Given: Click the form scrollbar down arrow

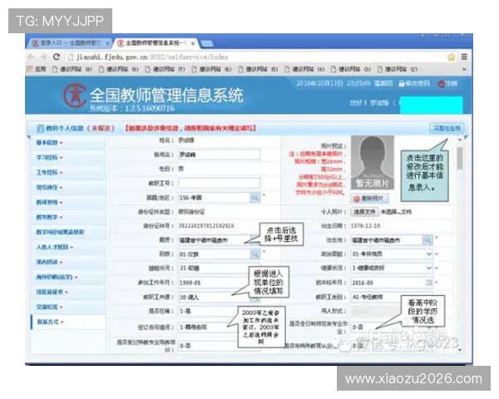Looking at the screenshot, I should (x=460, y=350).
